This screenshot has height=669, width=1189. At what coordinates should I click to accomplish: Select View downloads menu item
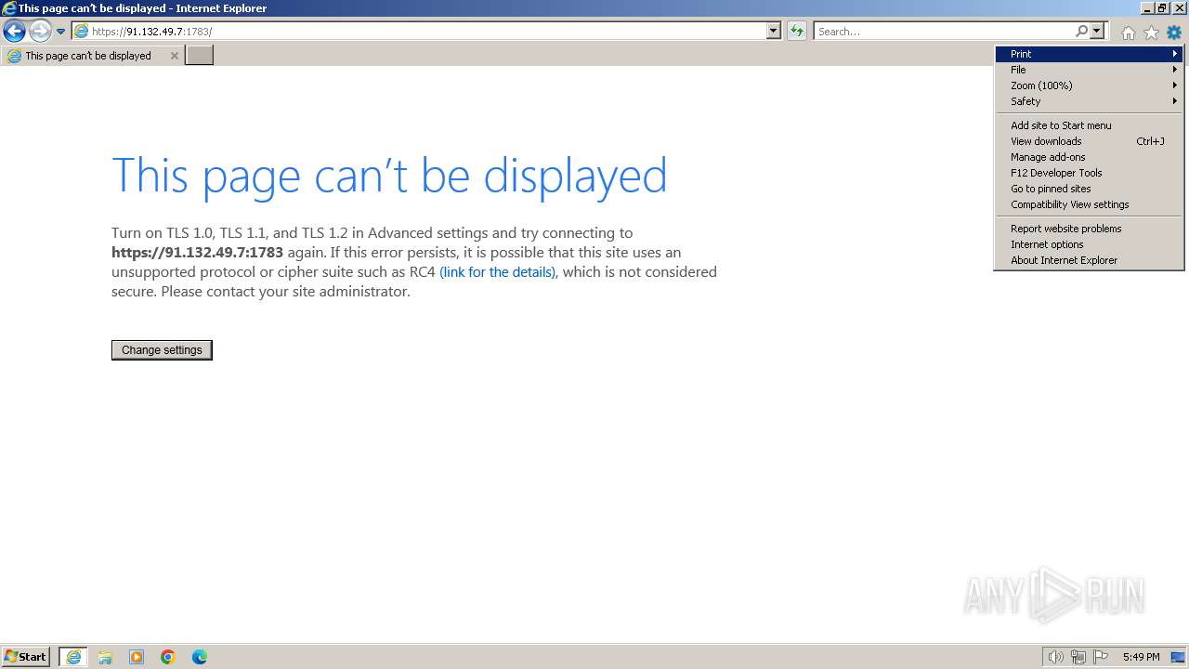coord(1089,141)
